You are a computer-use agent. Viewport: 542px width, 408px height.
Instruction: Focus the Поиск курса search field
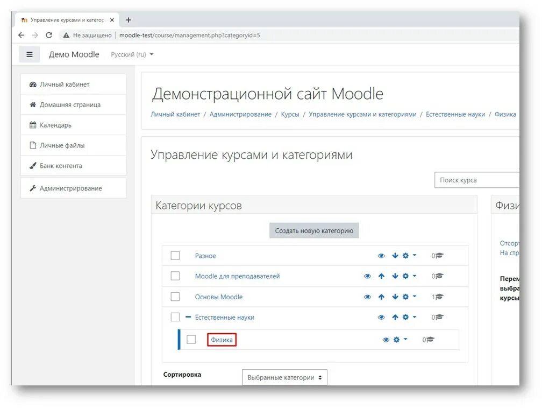(477, 180)
